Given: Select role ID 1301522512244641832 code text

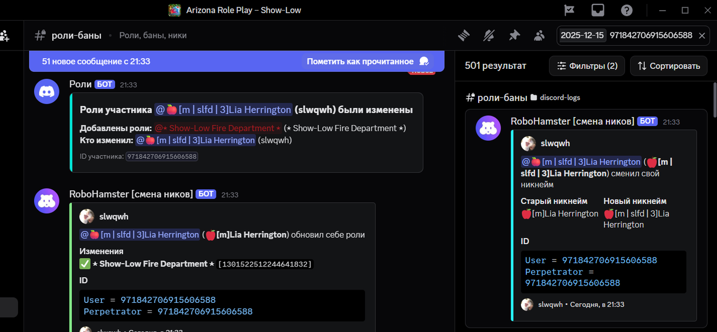Looking at the screenshot, I should click(265, 264).
